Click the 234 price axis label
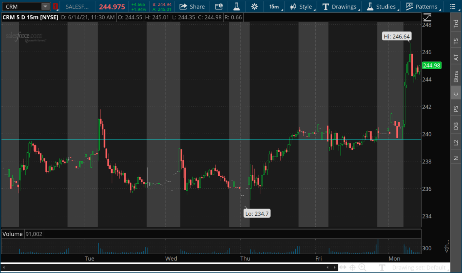Image resolution: width=462 pixels, height=273 pixels. [x=426, y=216]
